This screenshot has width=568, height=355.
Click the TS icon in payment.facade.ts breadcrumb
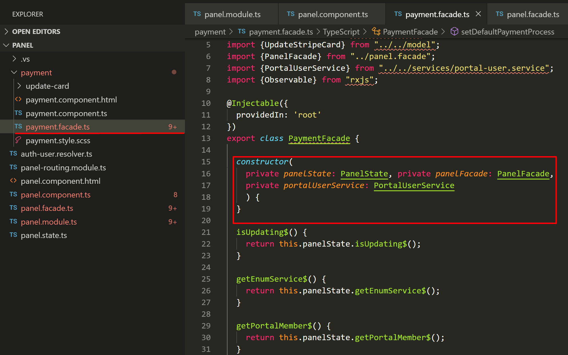[x=241, y=31]
